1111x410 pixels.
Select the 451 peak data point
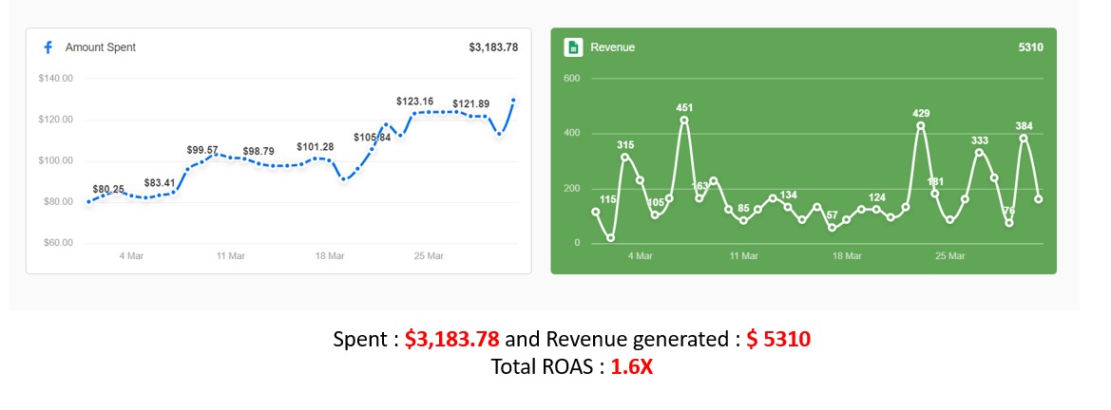click(x=684, y=121)
